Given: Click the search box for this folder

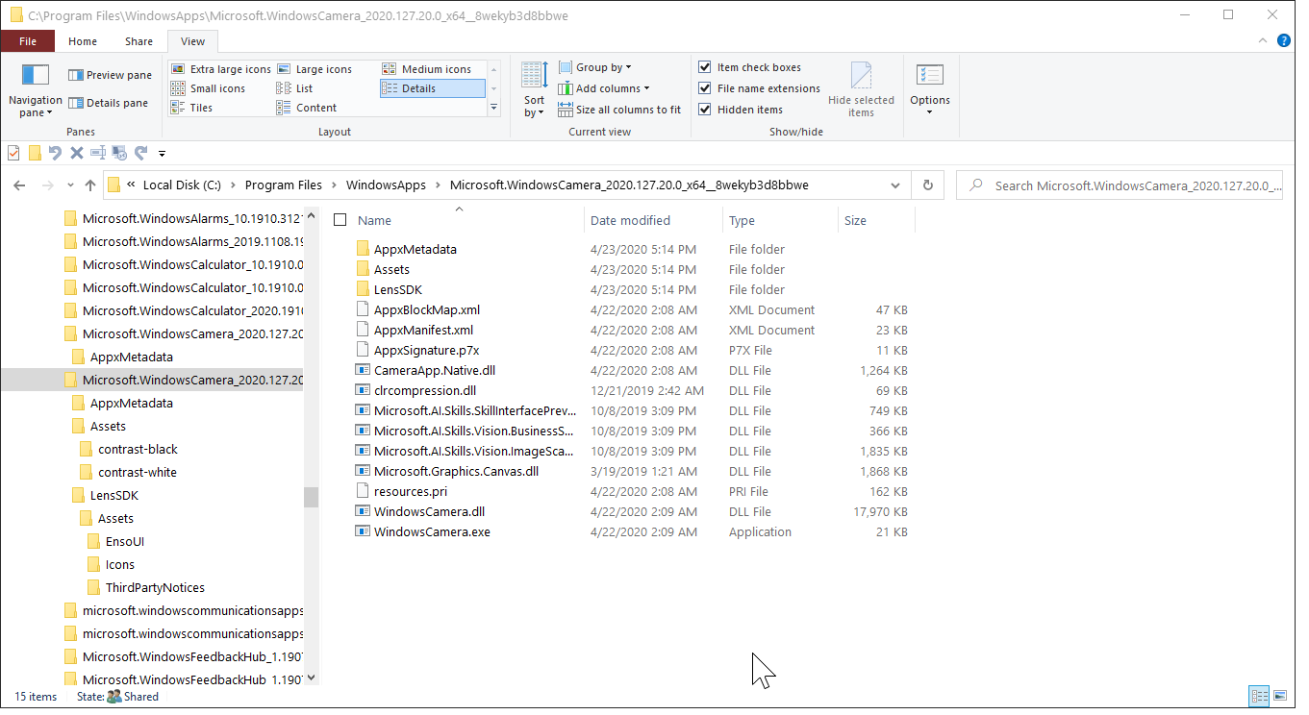Looking at the screenshot, I should 1120,185.
